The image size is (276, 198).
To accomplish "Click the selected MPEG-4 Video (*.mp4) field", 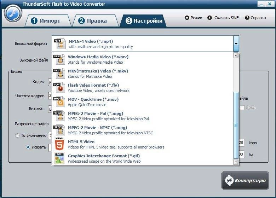I will [x=143, y=43].
